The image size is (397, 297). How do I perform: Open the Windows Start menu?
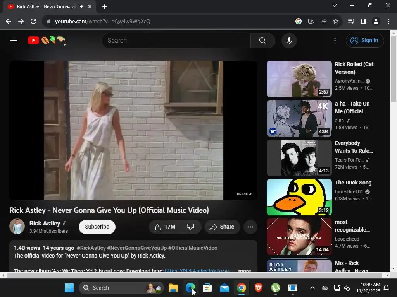tap(69, 288)
